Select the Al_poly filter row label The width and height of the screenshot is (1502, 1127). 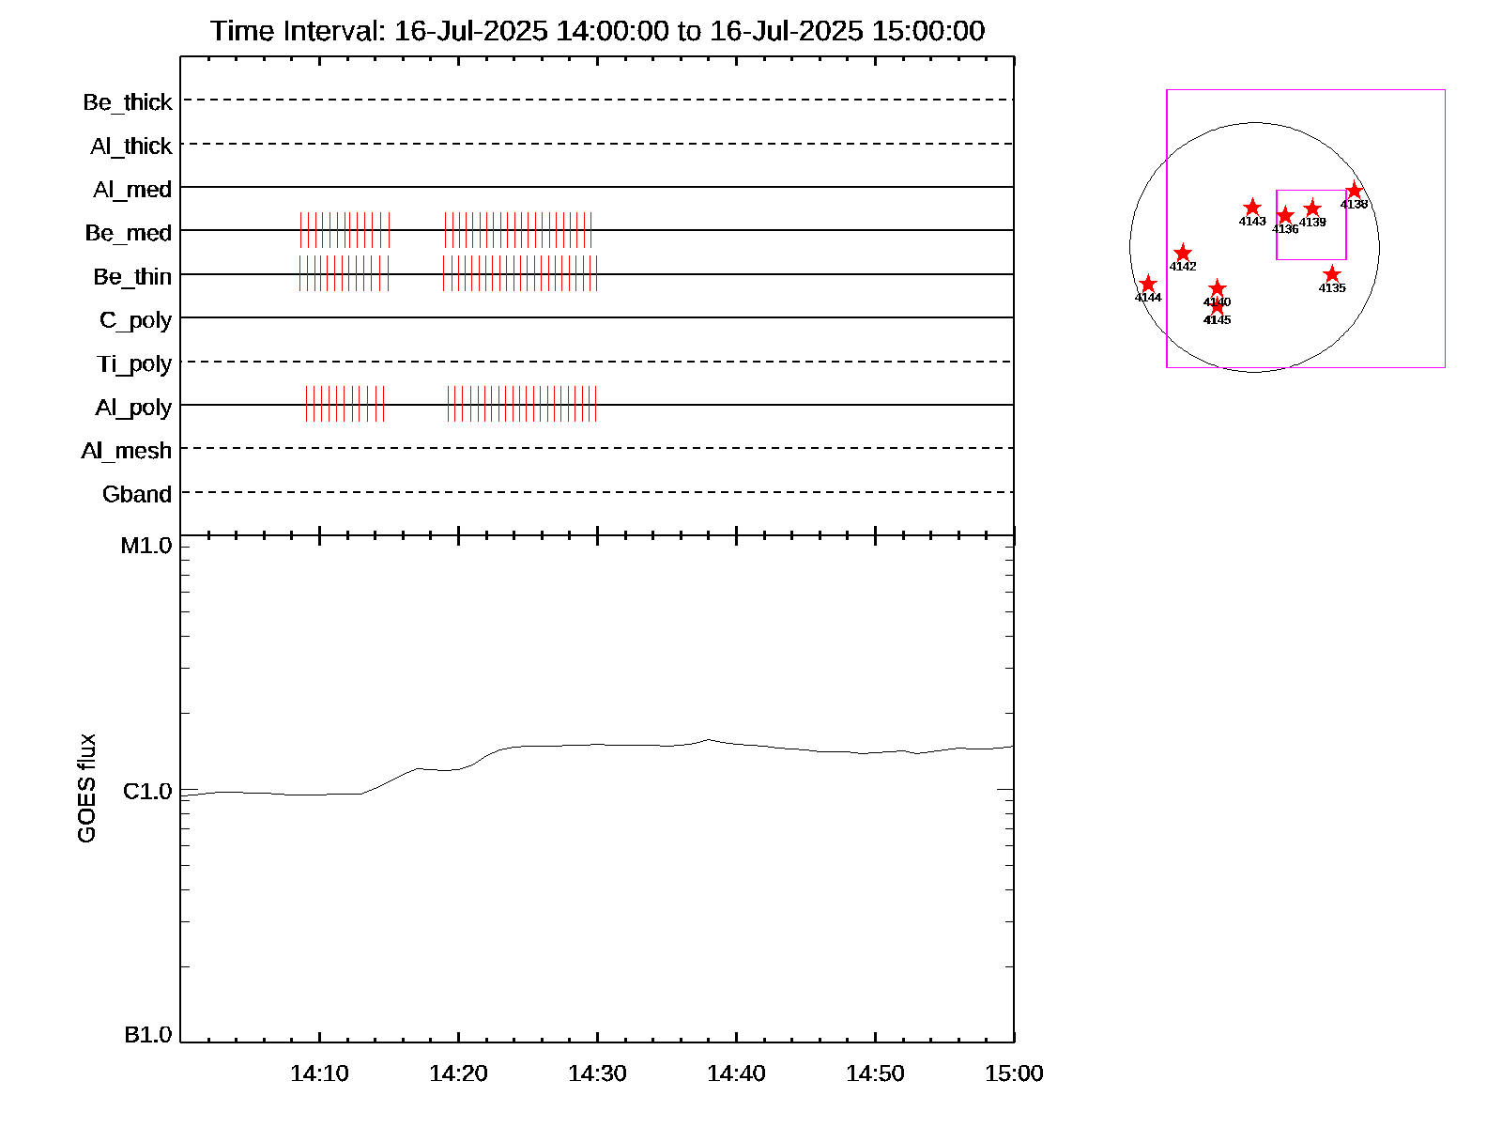tap(133, 408)
